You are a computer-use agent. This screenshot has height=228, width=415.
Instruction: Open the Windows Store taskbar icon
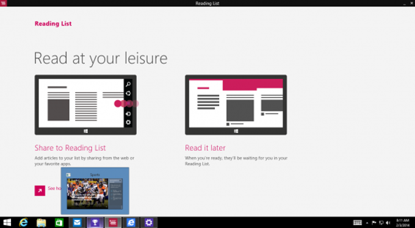pos(59,223)
